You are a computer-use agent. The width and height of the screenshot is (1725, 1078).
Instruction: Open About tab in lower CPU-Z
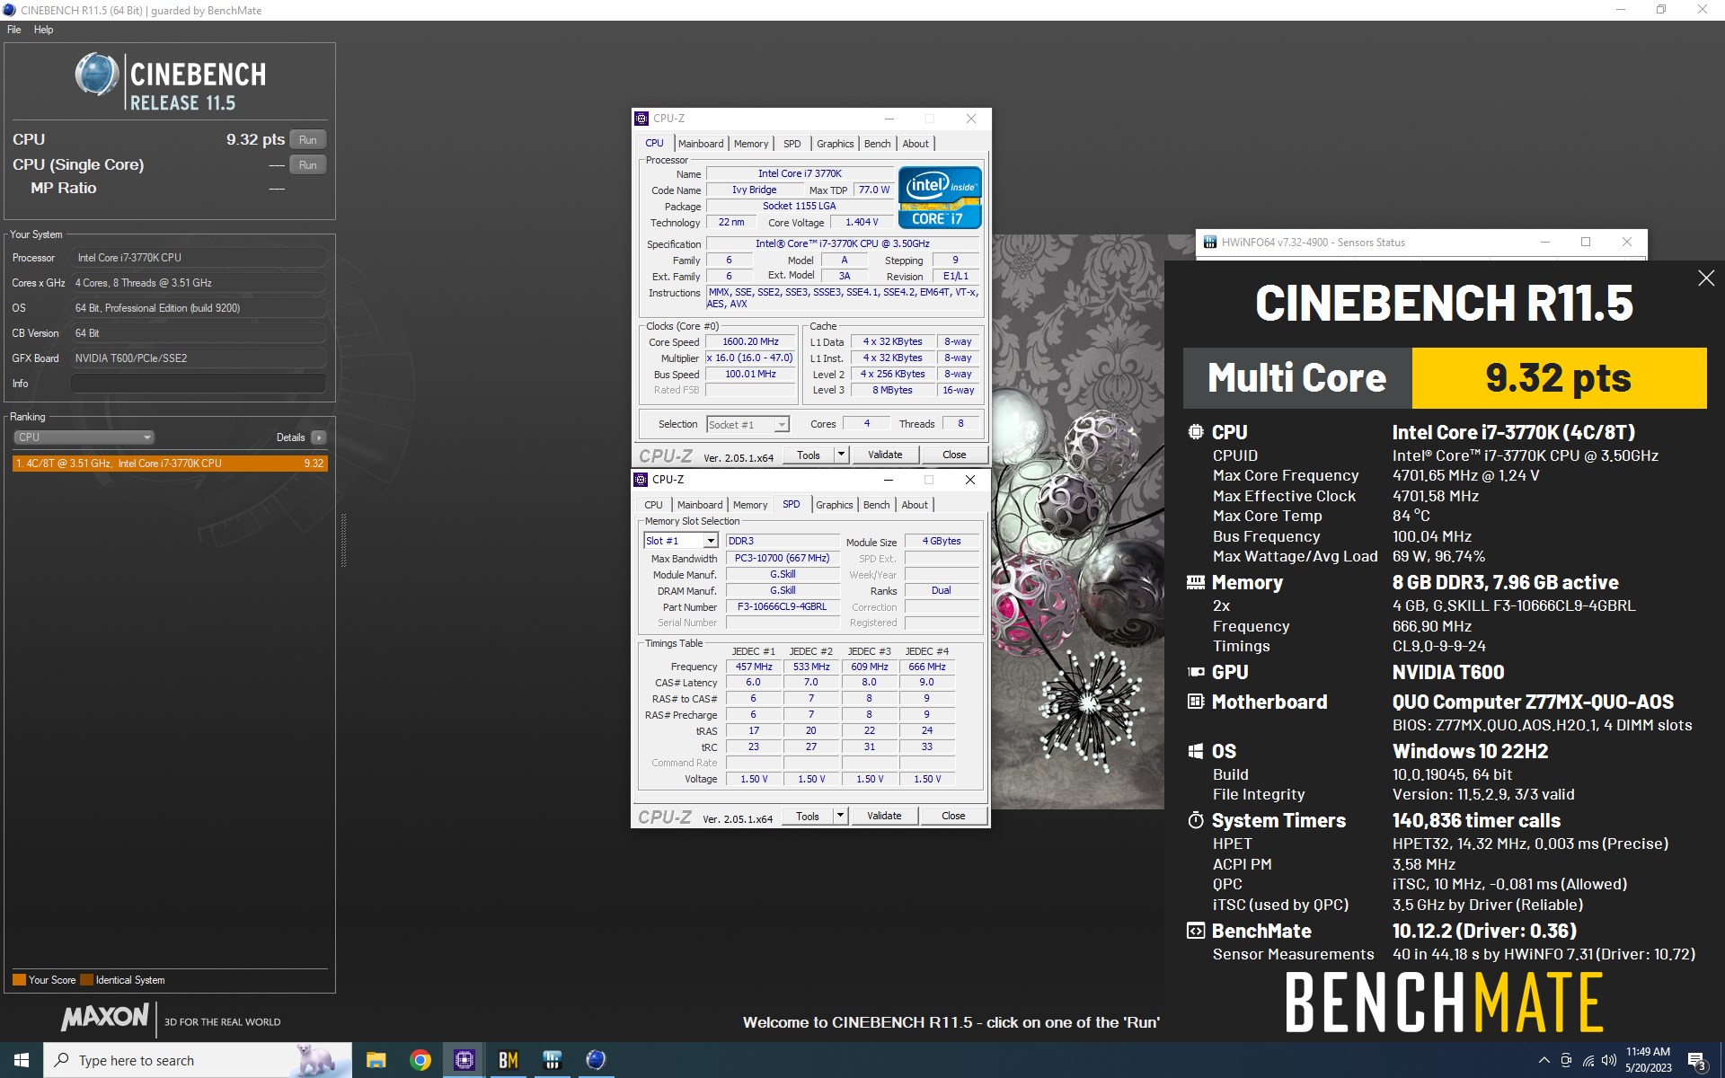(915, 505)
